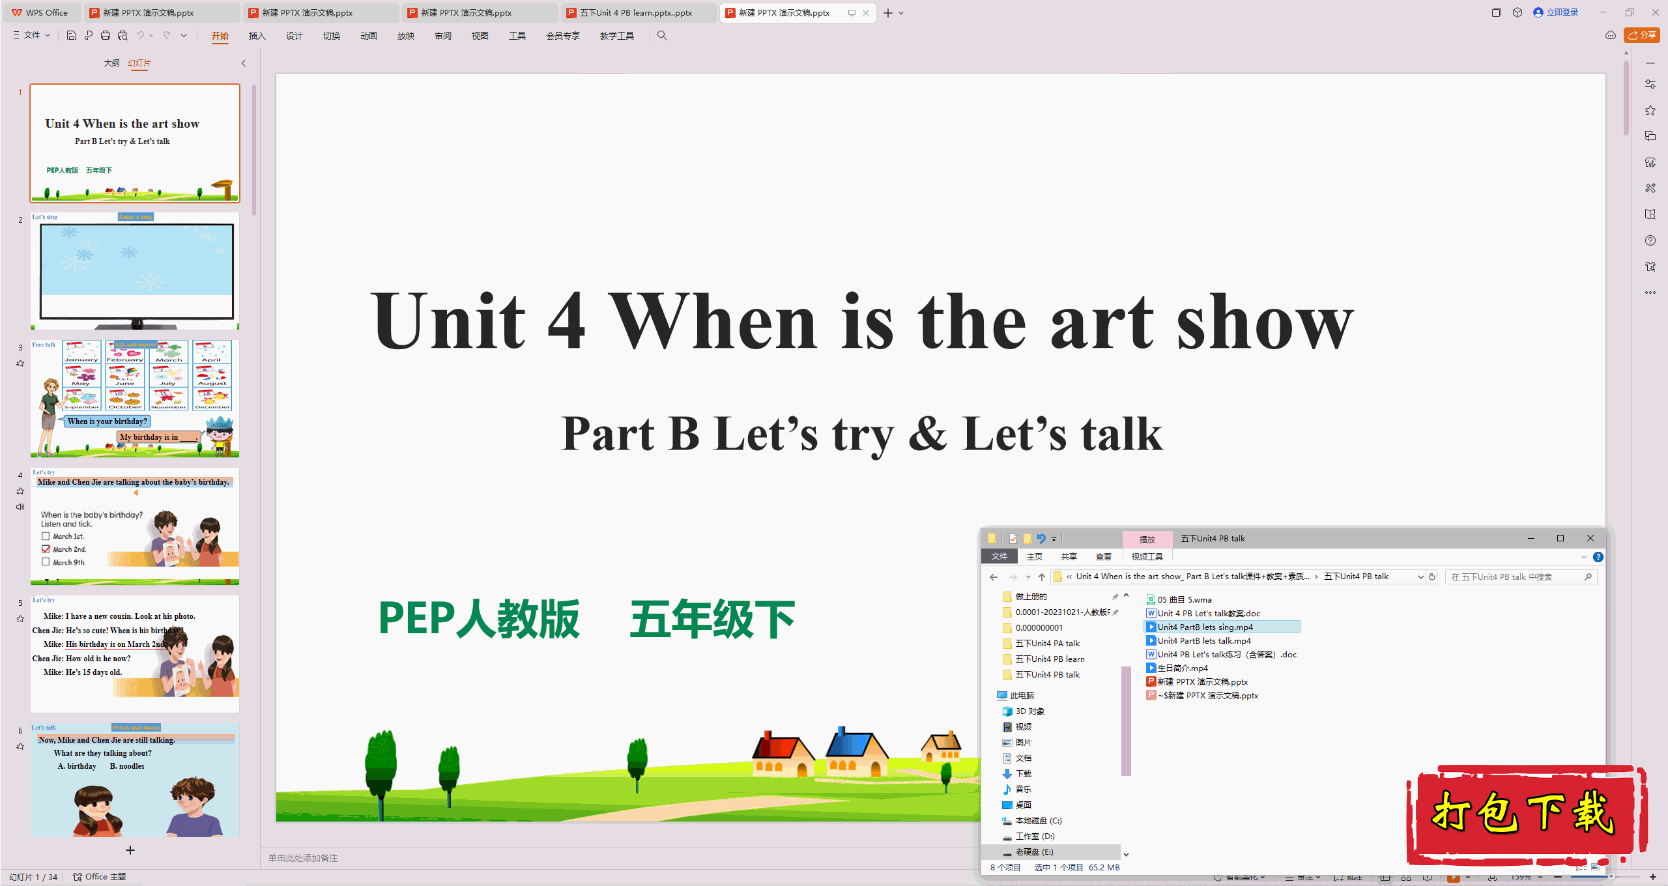The height and width of the screenshot is (886, 1668).
Task: Click the animation star beside slide 3
Action: (x=20, y=364)
